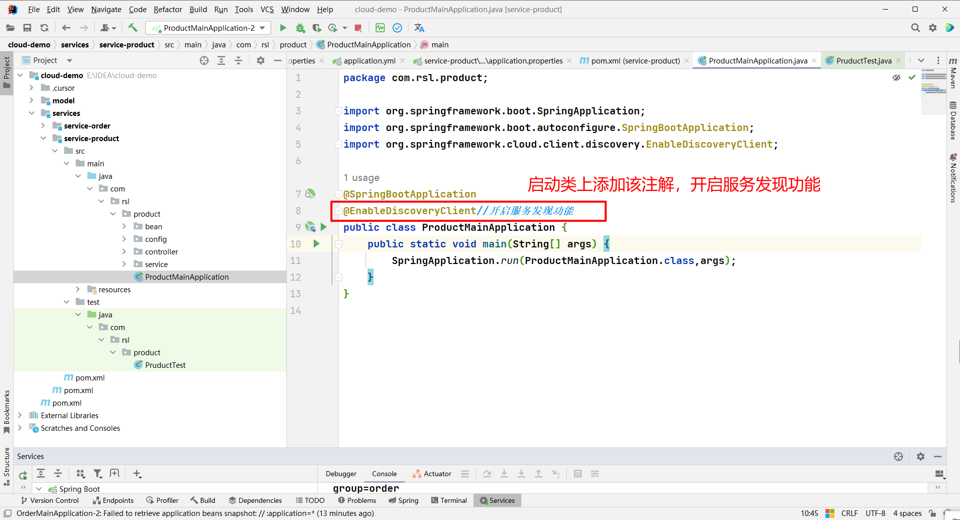960x520 pixels.
Task: Stop the running application with red square
Action: coord(358,28)
